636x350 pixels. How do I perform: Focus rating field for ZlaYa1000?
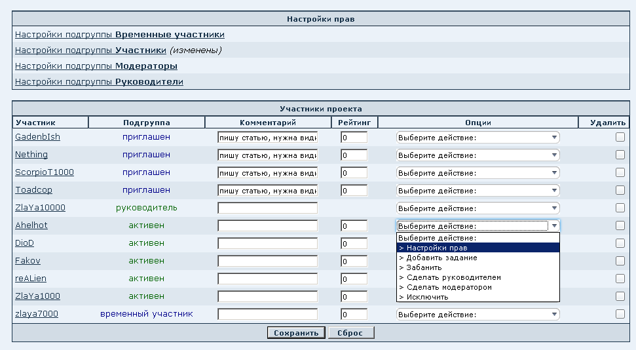pos(354,297)
